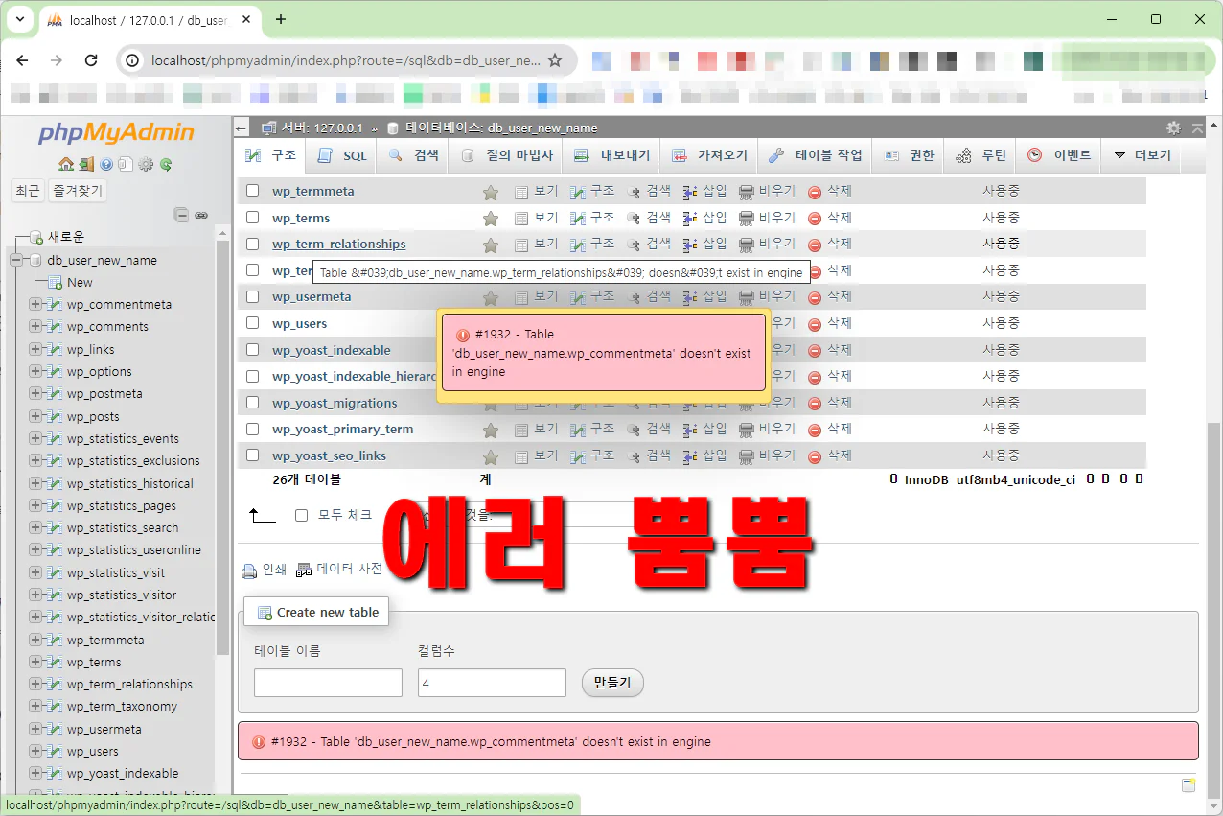Expand wp_users tree node in sidebar
Image resolution: width=1223 pixels, height=816 pixels.
click(35, 751)
